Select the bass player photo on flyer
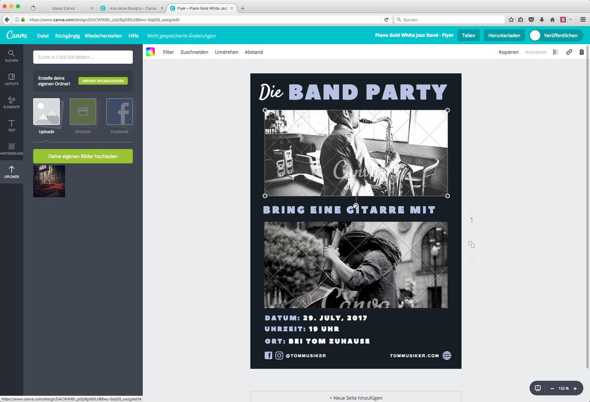The image size is (590, 402). pos(356,265)
